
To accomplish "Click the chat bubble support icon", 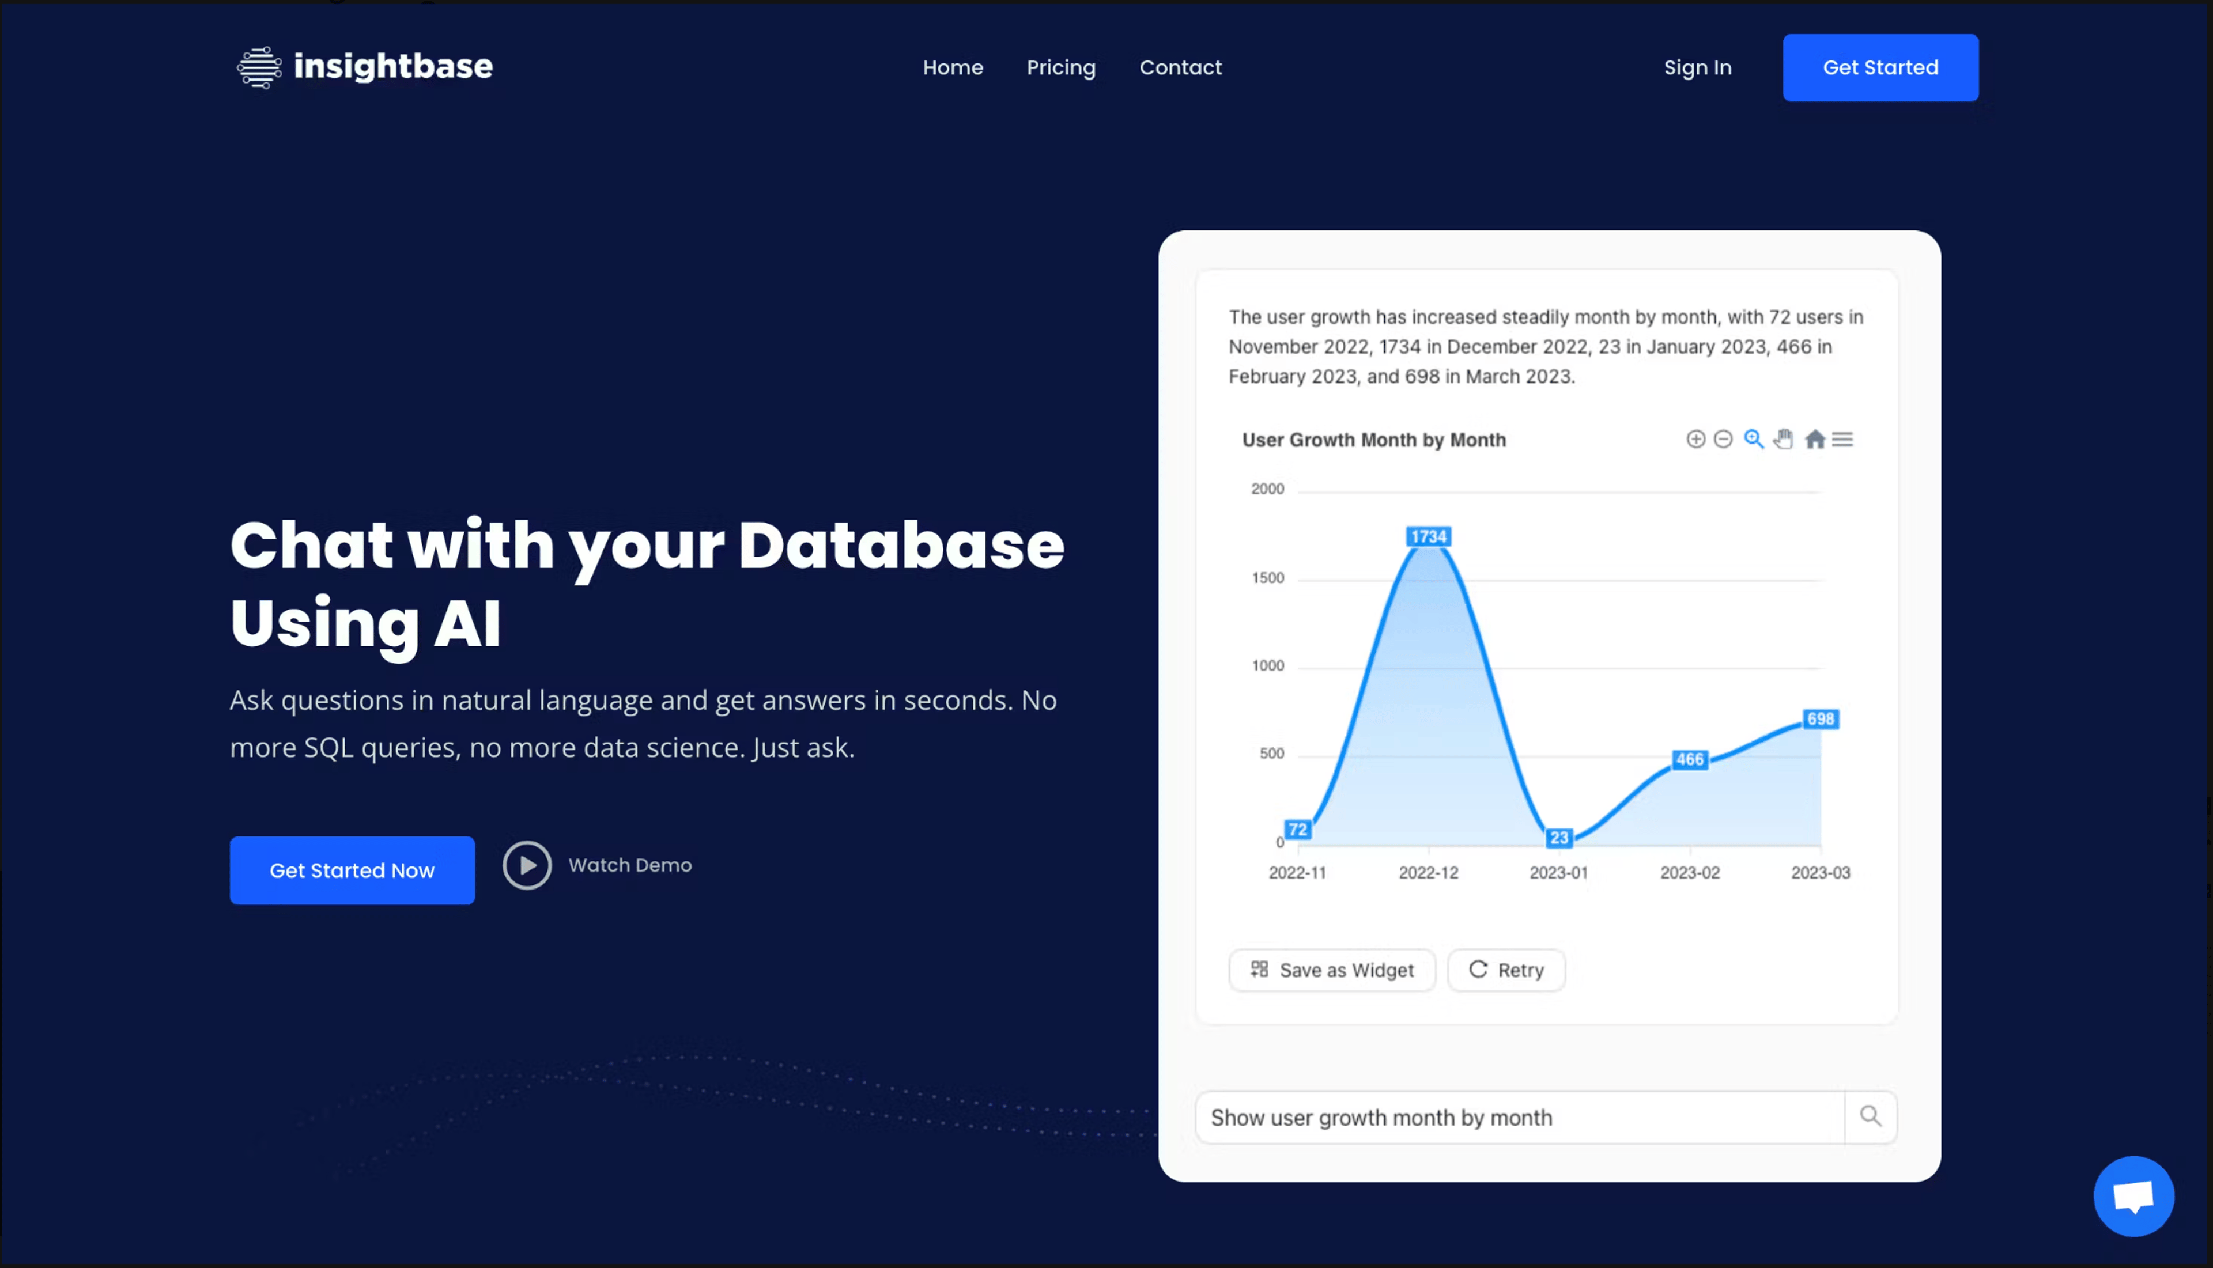I will (x=2135, y=1194).
